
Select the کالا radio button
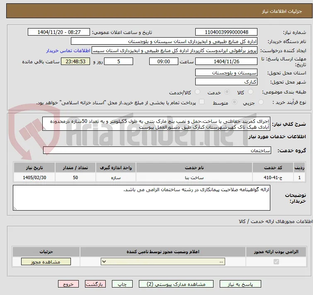click(x=250, y=92)
